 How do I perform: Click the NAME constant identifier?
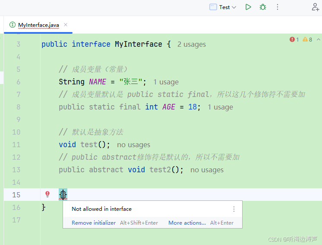point(98,82)
